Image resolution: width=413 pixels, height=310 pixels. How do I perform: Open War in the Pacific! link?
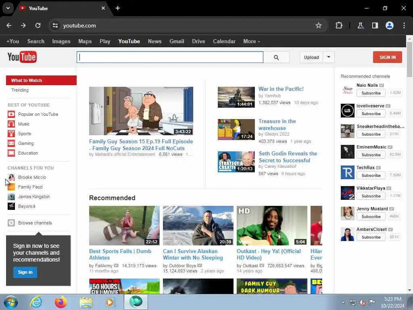pos(281,89)
